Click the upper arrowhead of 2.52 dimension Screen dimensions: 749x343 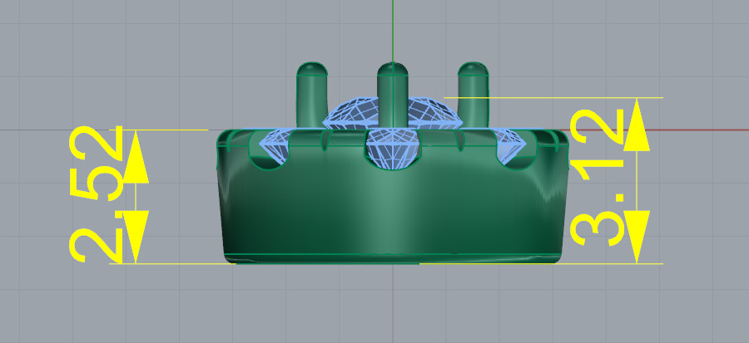136,157
